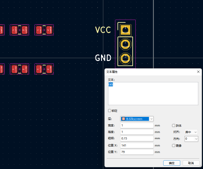The image size is (203, 169).
Task: Select the GND silkscreen text on canvas
Action: click(103, 58)
